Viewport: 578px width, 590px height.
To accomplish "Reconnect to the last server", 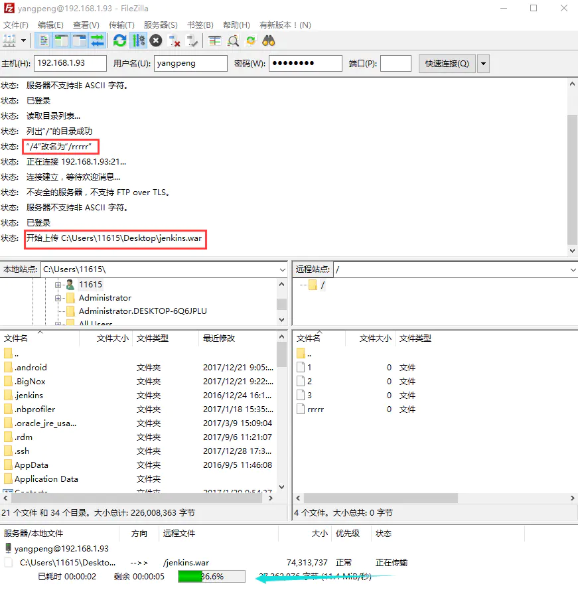I will [x=192, y=40].
